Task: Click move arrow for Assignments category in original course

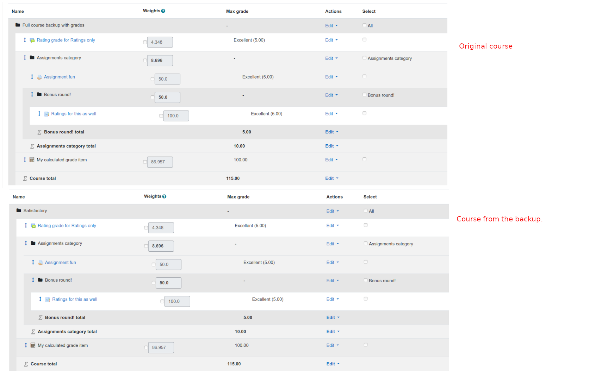Action: [x=25, y=57]
